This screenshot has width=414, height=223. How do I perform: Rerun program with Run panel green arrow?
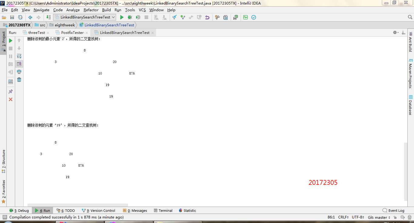(11, 41)
